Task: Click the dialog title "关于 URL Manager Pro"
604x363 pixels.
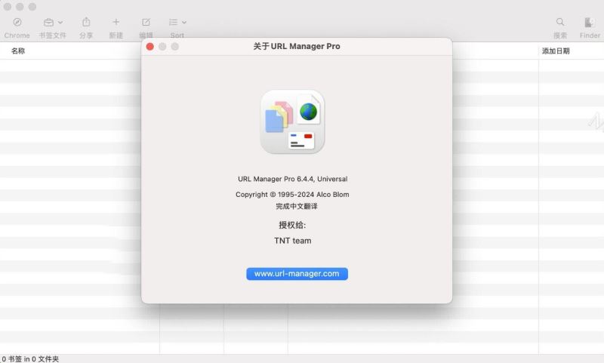Action: pyautogui.click(x=297, y=46)
